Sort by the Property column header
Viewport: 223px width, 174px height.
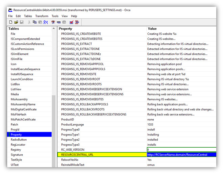pos(102,29)
